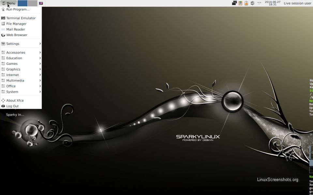Choose Log Out from the menu

(x=21, y=106)
